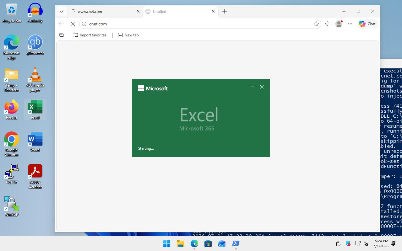
Task: Open the Windows Start menu
Action: (x=166, y=243)
